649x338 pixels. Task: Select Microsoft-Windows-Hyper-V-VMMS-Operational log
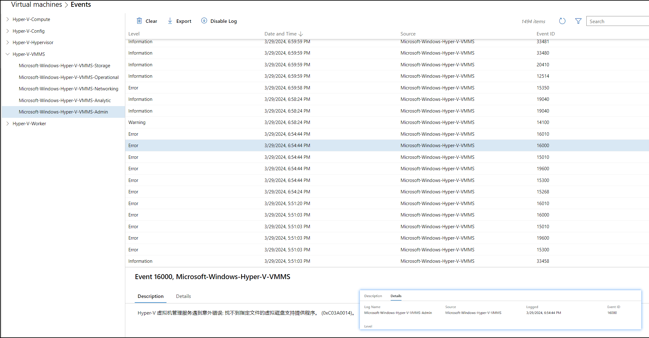(x=69, y=77)
